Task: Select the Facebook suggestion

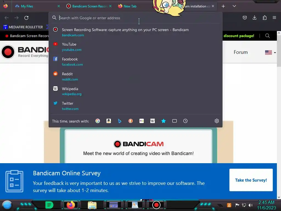Action: [x=136, y=62]
